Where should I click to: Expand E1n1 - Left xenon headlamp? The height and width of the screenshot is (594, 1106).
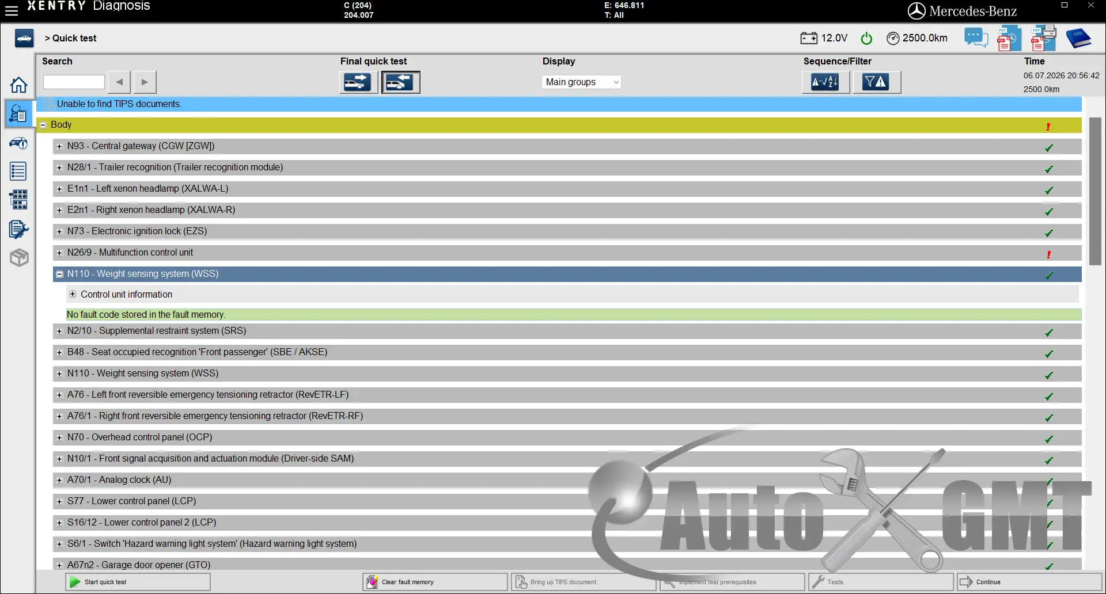click(59, 189)
